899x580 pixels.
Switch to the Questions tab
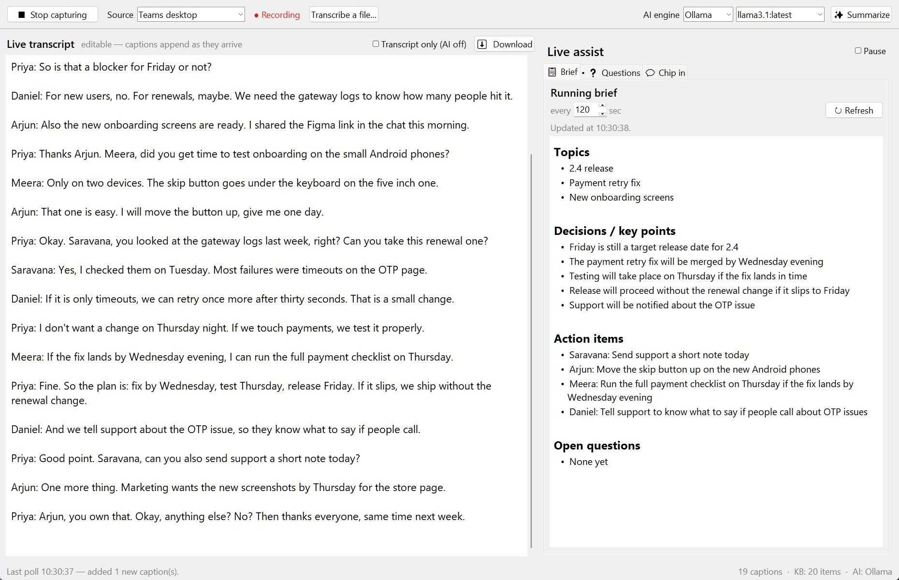614,72
